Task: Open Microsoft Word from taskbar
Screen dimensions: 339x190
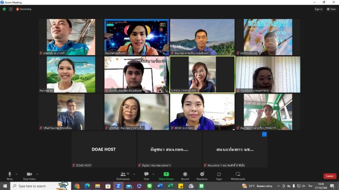Action: tap(160, 186)
